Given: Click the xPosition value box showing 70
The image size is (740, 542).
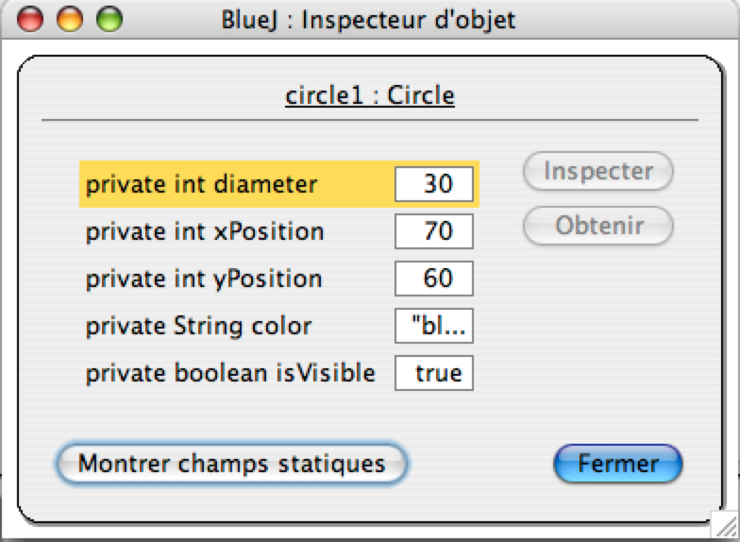Looking at the screenshot, I should click(x=434, y=231).
